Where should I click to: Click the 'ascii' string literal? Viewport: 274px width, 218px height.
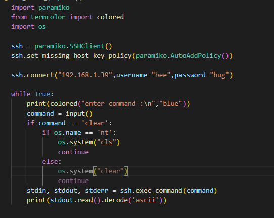point(145,200)
